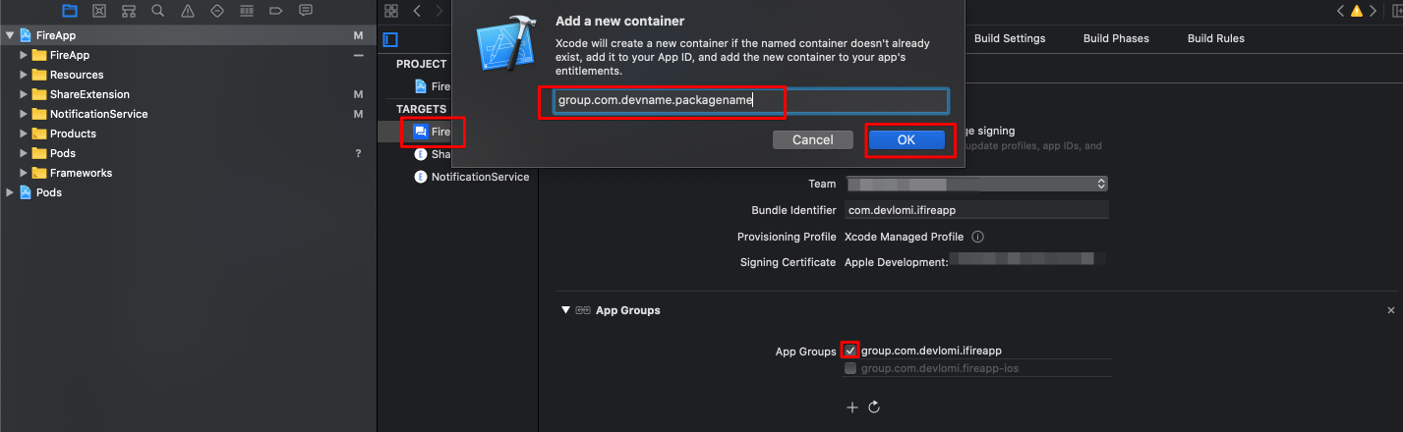1403x432 pixels.
Task: Switch to the Build Settings tab
Action: [x=1009, y=38]
